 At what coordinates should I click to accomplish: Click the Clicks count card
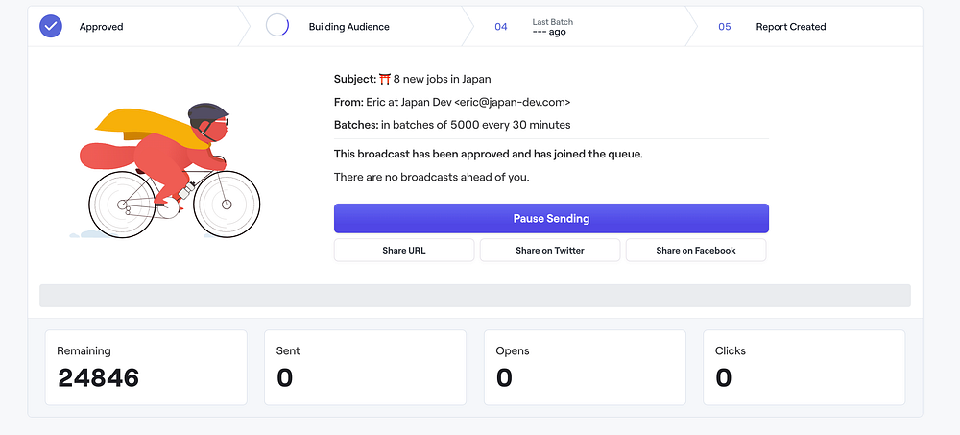point(804,368)
